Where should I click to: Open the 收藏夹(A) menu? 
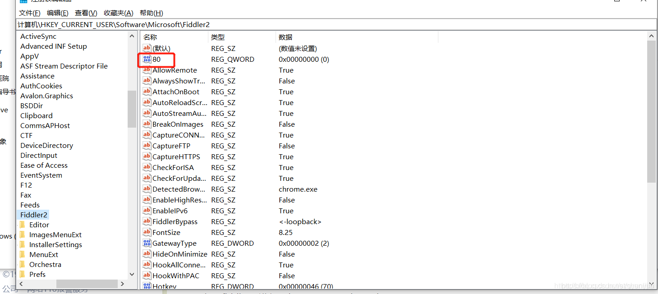click(119, 13)
